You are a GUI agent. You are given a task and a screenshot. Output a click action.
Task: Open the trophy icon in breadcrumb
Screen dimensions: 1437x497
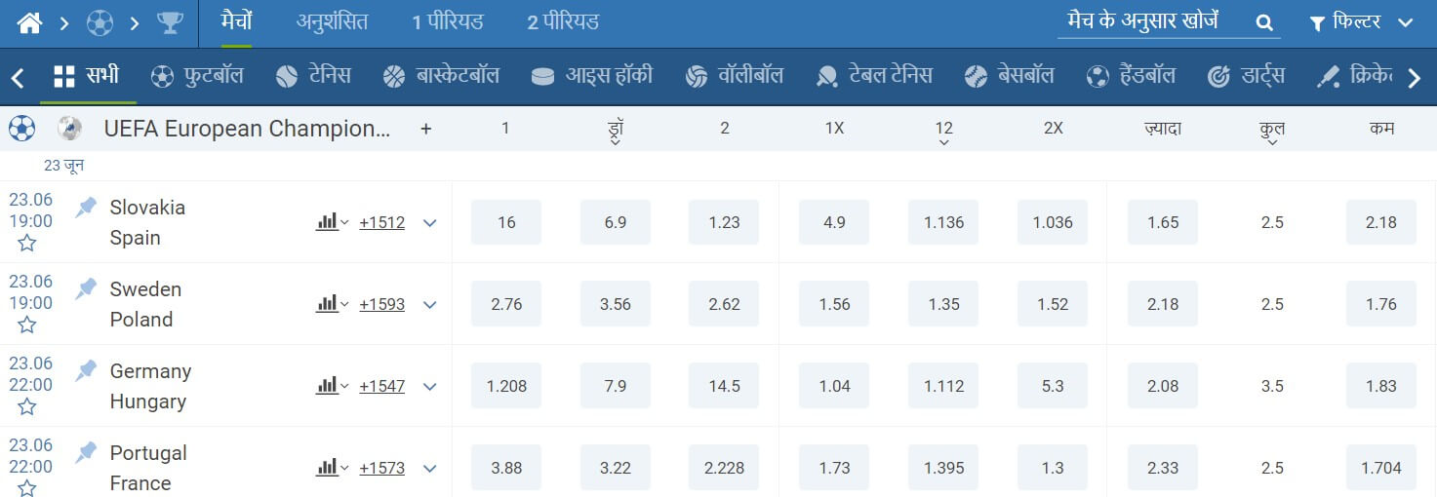click(170, 22)
